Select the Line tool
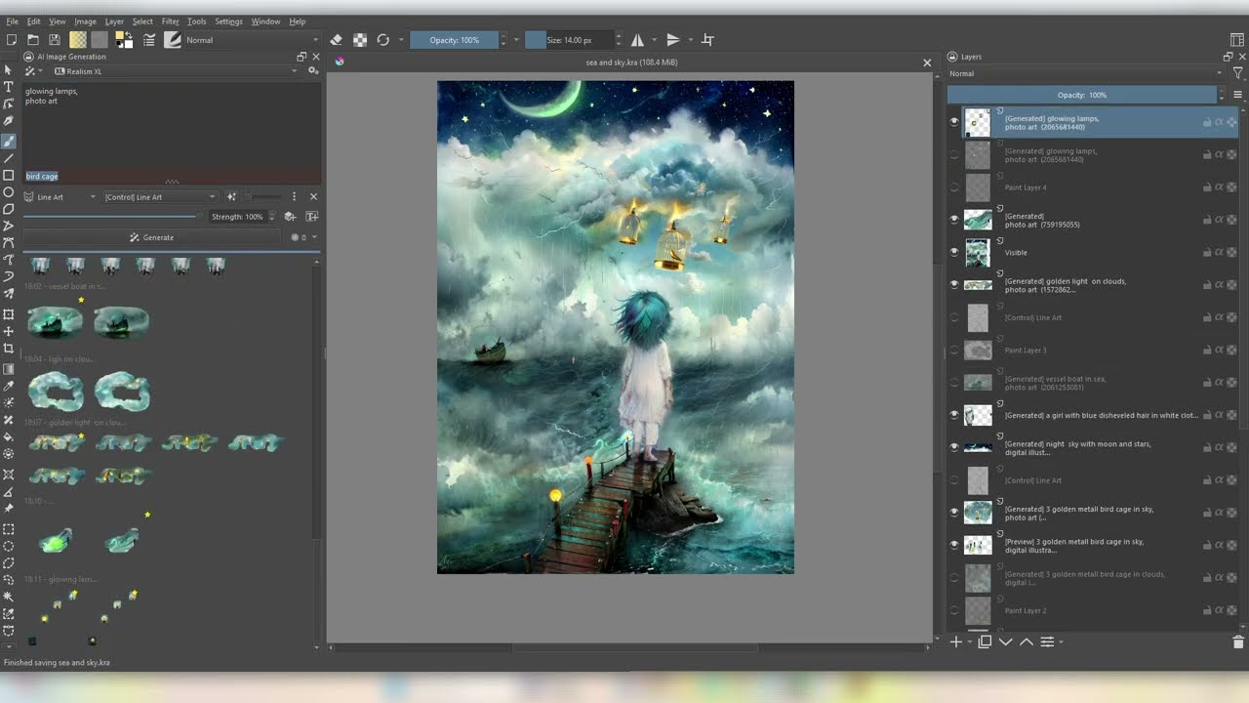Image resolution: width=1249 pixels, height=703 pixels. [9, 158]
